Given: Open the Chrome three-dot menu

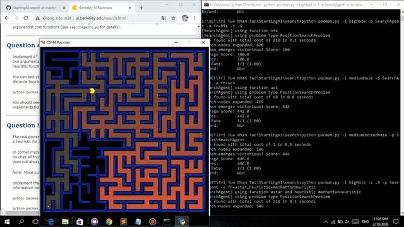Looking at the screenshot, I should click(x=195, y=18).
